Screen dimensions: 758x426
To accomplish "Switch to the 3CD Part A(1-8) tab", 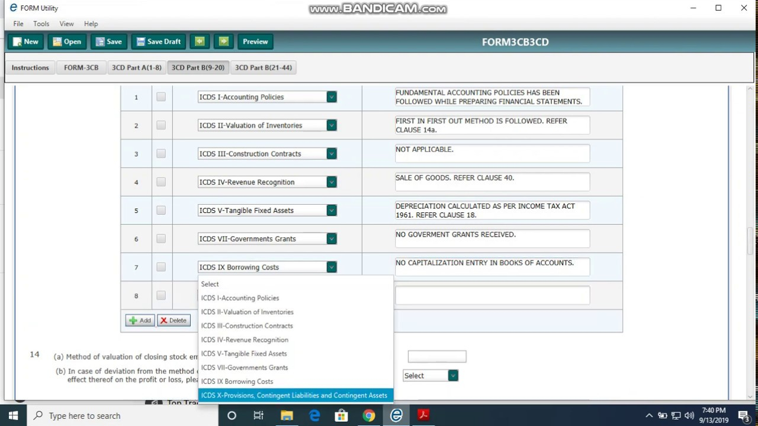I will 137,67.
